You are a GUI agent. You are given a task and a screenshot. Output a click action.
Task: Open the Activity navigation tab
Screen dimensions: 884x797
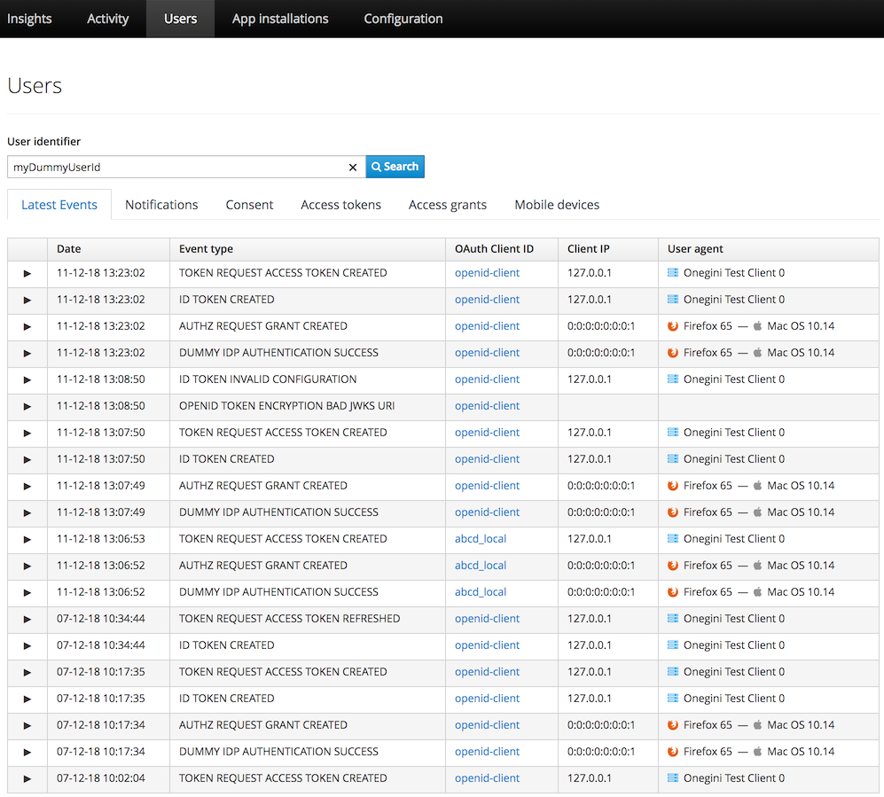[x=107, y=19]
